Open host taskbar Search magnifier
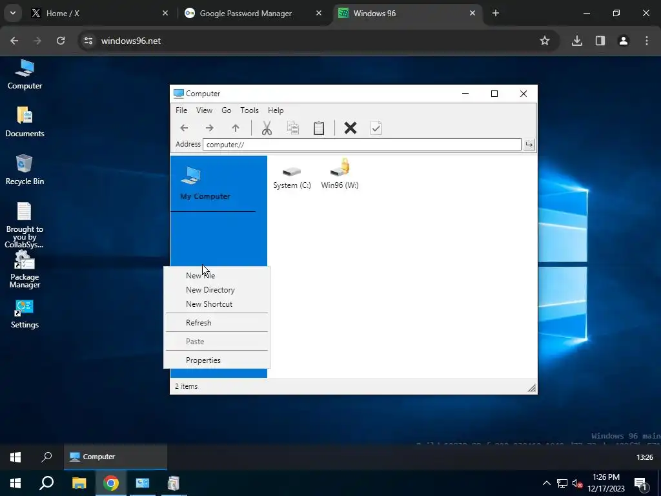The image size is (661, 496). pyautogui.click(x=46, y=483)
